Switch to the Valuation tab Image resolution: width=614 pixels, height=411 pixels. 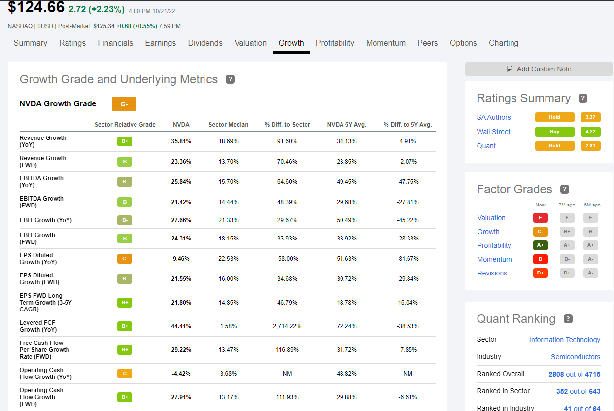point(250,43)
